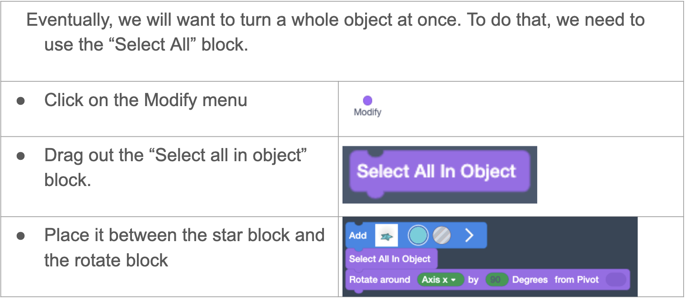The image size is (685, 298).
Task: Click the Rotate around block label
Action: tap(380, 279)
